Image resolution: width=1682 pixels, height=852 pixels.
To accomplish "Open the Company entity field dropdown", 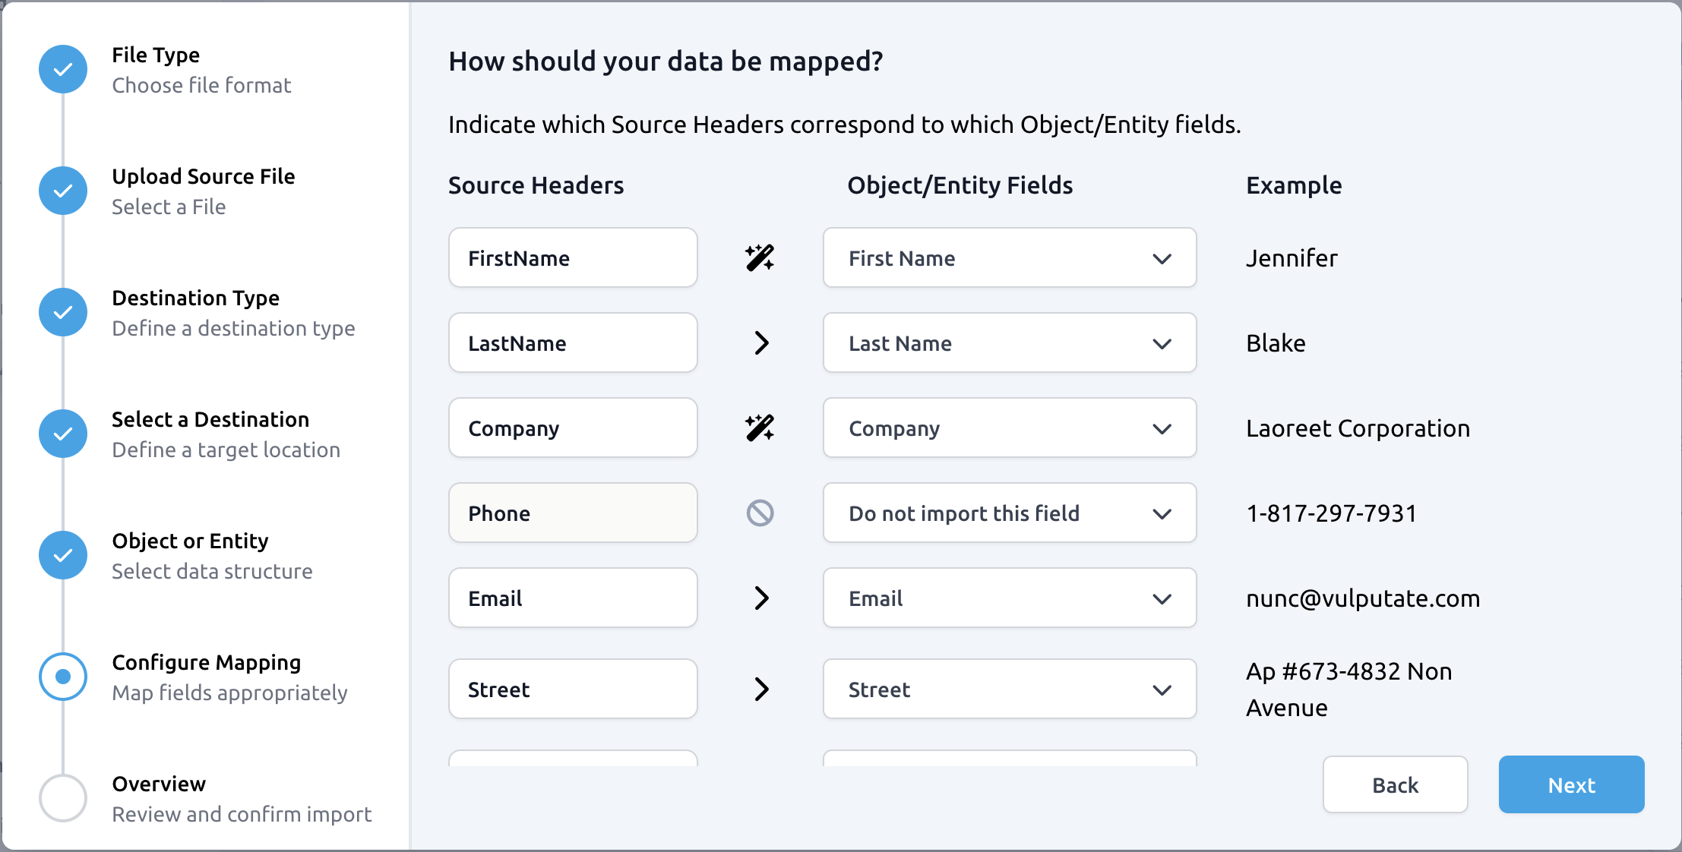I will point(1010,428).
